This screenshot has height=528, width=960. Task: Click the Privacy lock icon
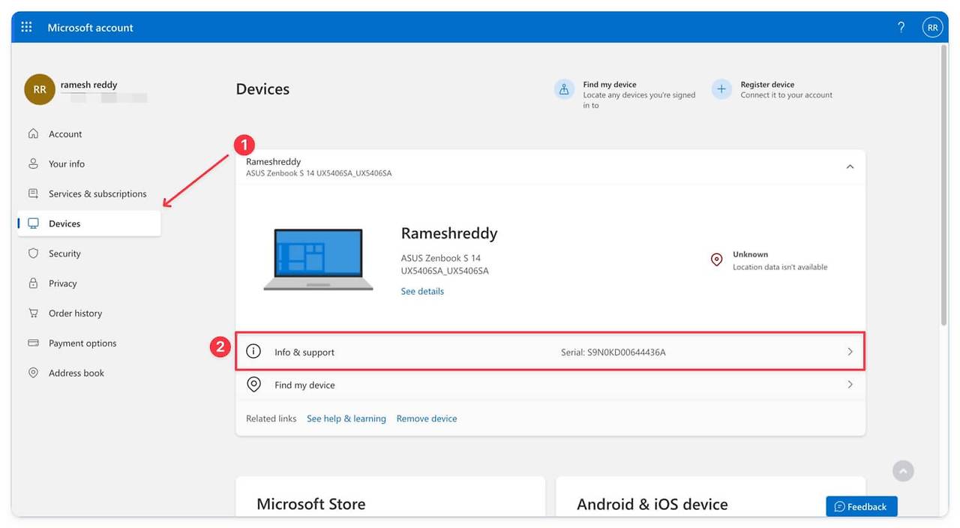point(33,283)
